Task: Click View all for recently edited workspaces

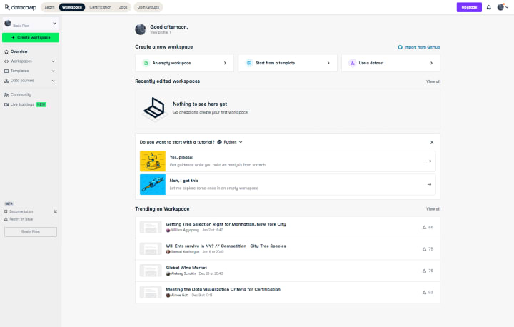Action: coord(433,81)
